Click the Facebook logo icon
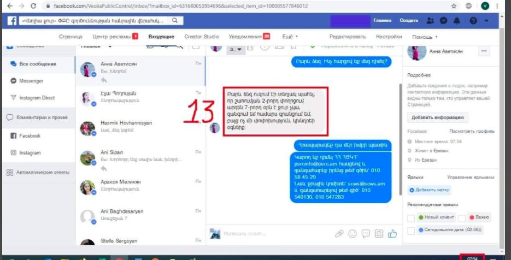511x260 pixels. (x=12, y=21)
